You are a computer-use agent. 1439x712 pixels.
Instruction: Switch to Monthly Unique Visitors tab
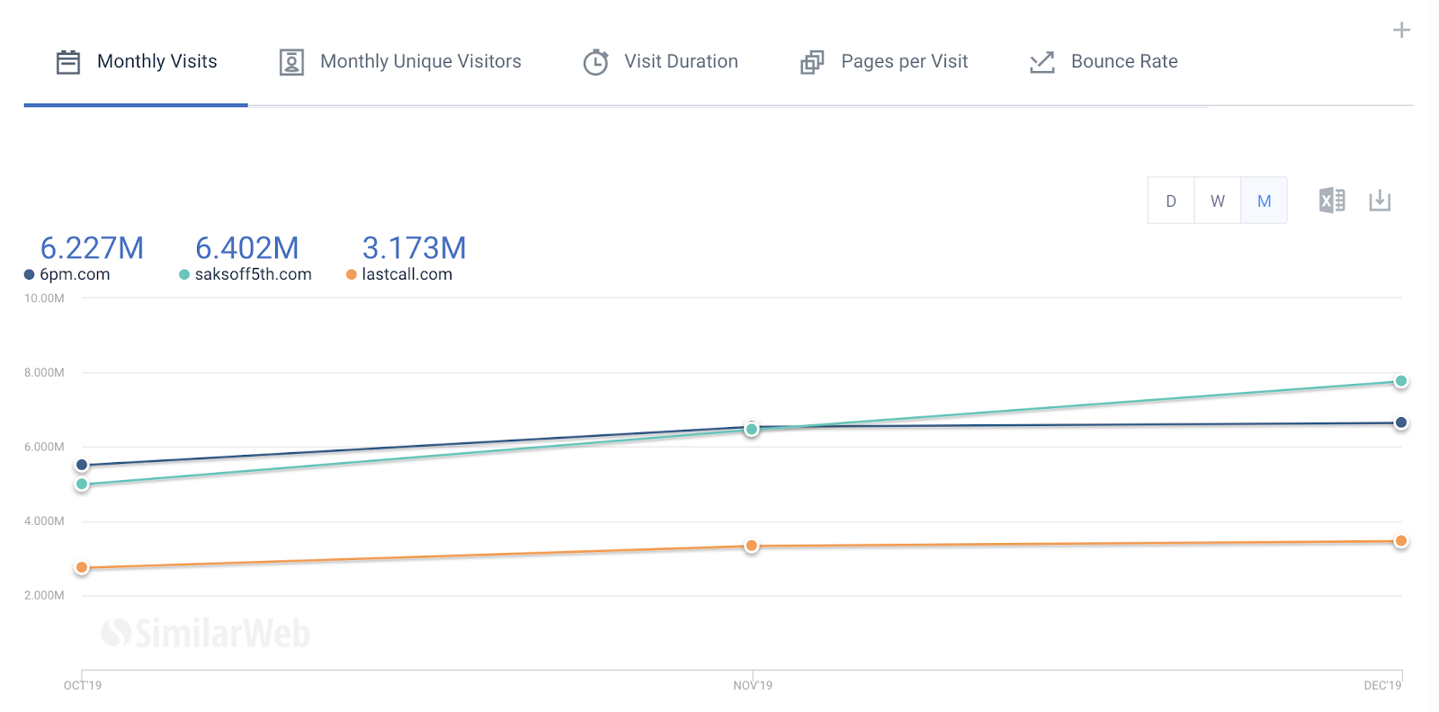tap(400, 61)
